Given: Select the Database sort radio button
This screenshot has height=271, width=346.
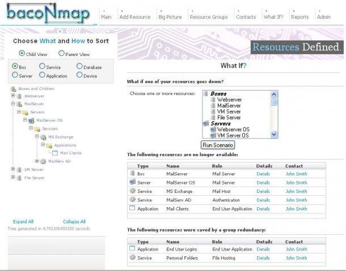Looking at the screenshot, I should pos(79,66).
